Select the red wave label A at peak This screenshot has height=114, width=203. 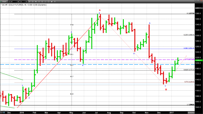pos(100,10)
